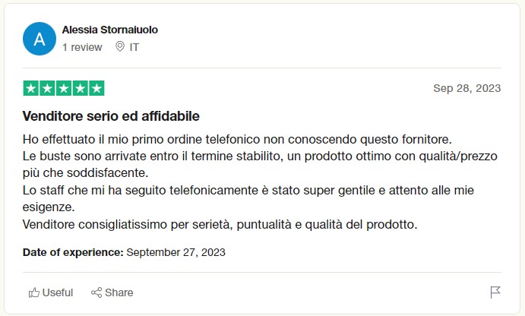This screenshot has height=316, width=525.
Task: Click the blue avatar with letter A
Action: click(x=40, y=39)
